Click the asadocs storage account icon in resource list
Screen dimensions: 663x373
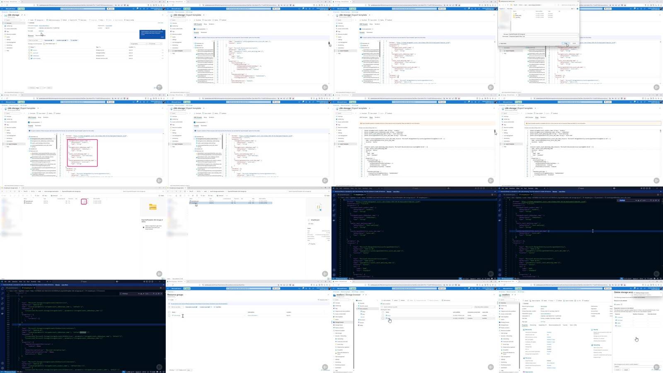[31, 50]
